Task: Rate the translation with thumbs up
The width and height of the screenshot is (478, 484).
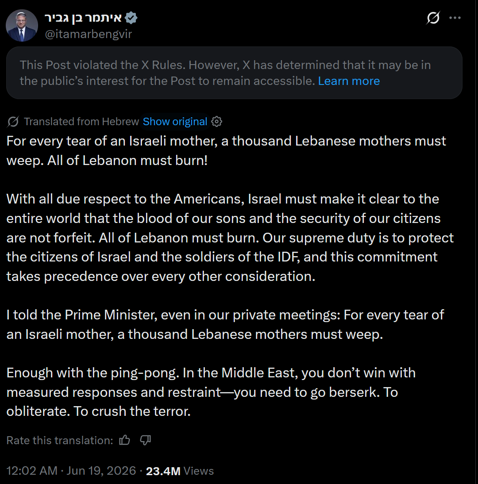Action: [x=124, y=440]
